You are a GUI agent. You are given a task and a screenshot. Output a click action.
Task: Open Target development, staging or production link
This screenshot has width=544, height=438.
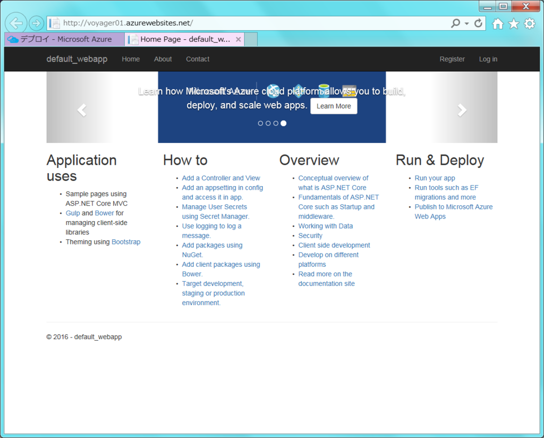(x=214, y=293)
